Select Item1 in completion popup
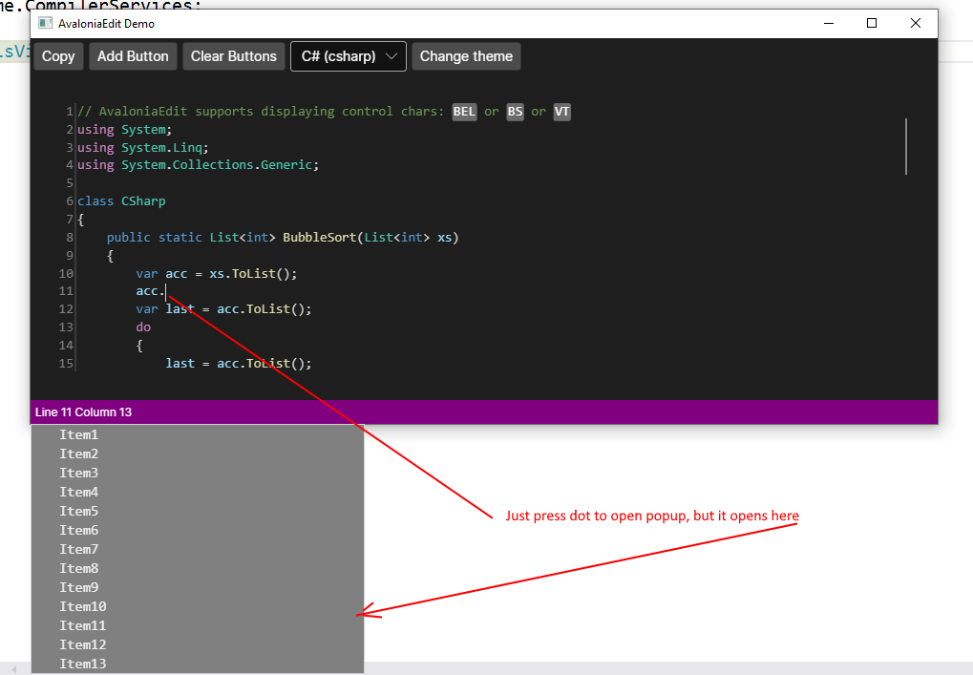Screen dimensions: 973x675 click(x=198, y=435)
